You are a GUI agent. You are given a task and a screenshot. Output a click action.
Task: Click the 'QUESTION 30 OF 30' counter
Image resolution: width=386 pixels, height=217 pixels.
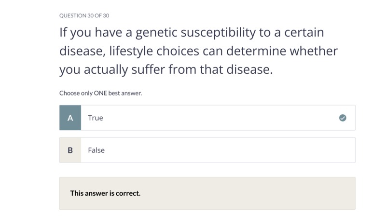[84, 15]
